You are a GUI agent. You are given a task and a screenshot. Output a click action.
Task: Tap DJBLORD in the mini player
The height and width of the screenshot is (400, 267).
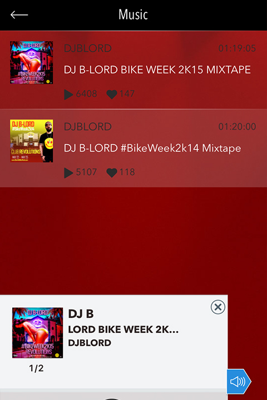point(90,343)
